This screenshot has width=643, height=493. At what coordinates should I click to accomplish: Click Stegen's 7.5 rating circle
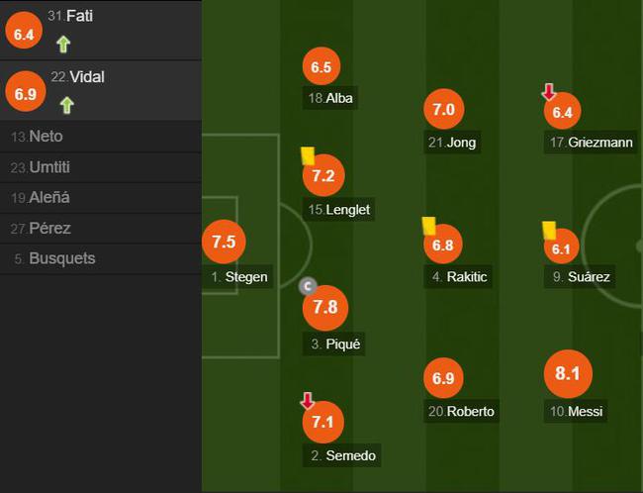(x=224, y=242)
